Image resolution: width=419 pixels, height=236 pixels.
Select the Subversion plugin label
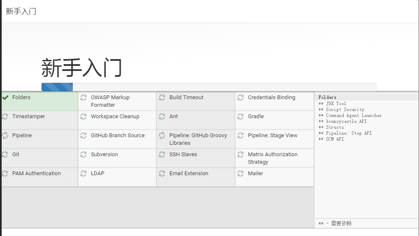(x=104, y=154)
